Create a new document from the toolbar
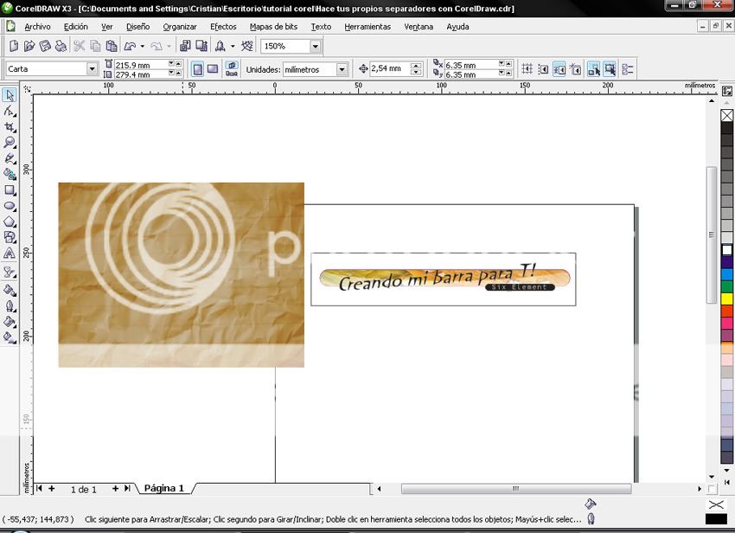735x533 pixels. coord(14,46)
